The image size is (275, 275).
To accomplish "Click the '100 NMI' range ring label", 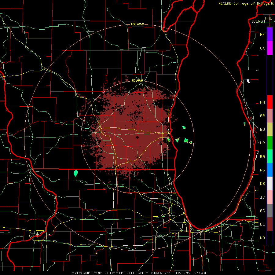I will coord(137,24).
